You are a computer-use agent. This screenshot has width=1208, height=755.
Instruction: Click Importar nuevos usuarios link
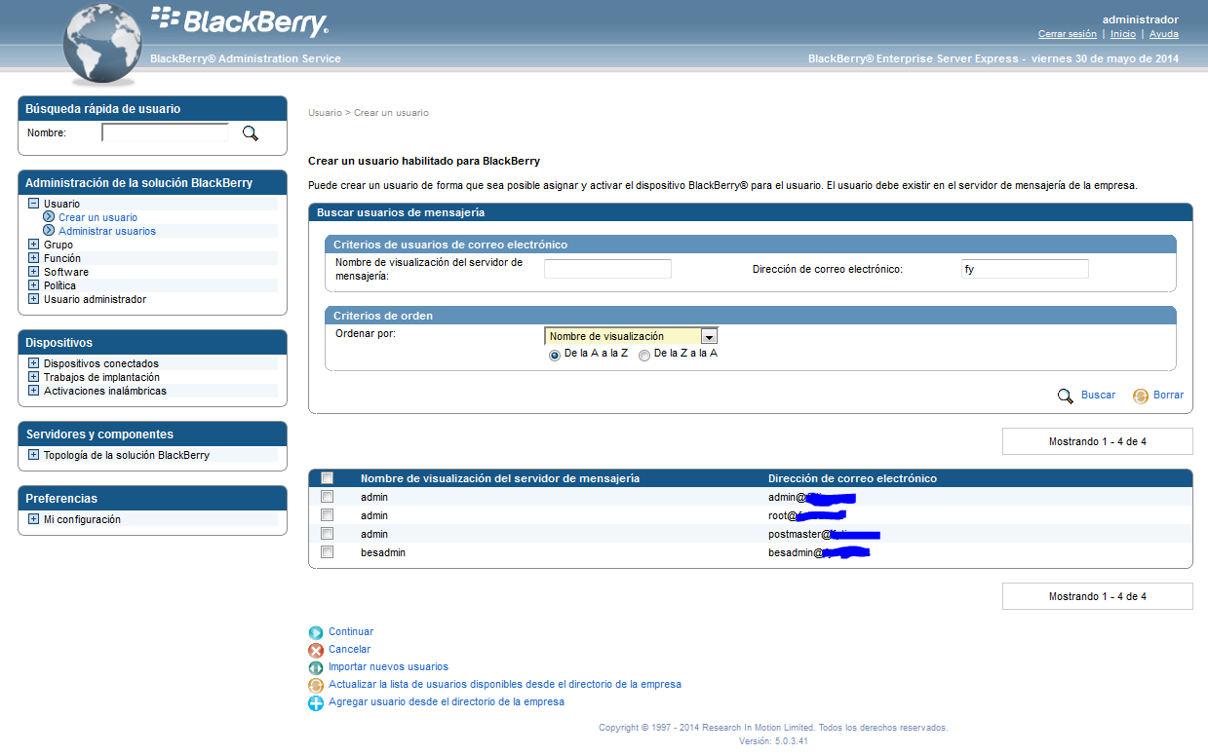pyautogui.click(x=388, y=667)
